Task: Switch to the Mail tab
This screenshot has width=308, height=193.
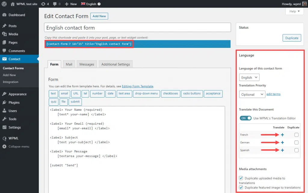Action: point(69,64)
